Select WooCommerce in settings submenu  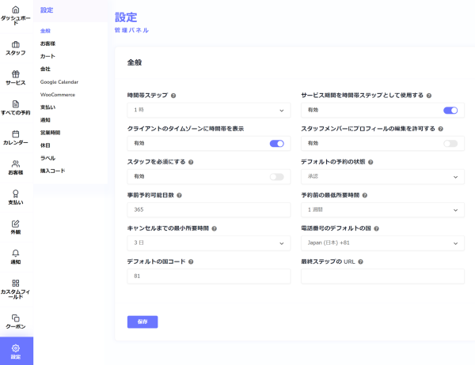(x=58, y=95)
